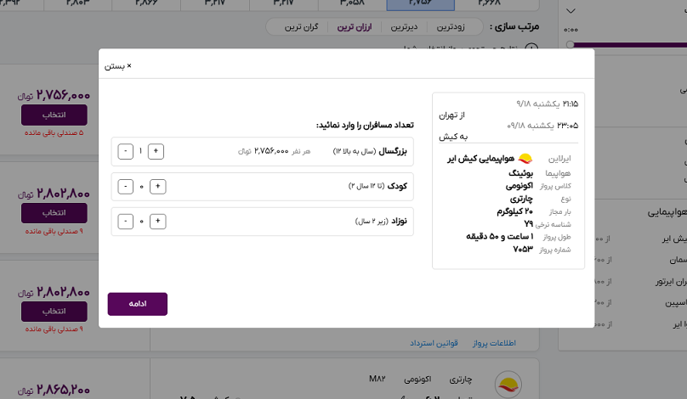This screenshot has height=399, width=687.
Task: Click airline logo on bottom flight card
Action: pos(508,384)
